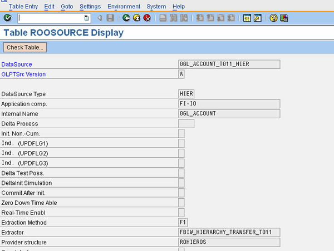Image resolution: width=334 pixels, height=251 pixels.
Task: Toggle the Delta Test Poss. checkbox
Action: click(181, 173)
